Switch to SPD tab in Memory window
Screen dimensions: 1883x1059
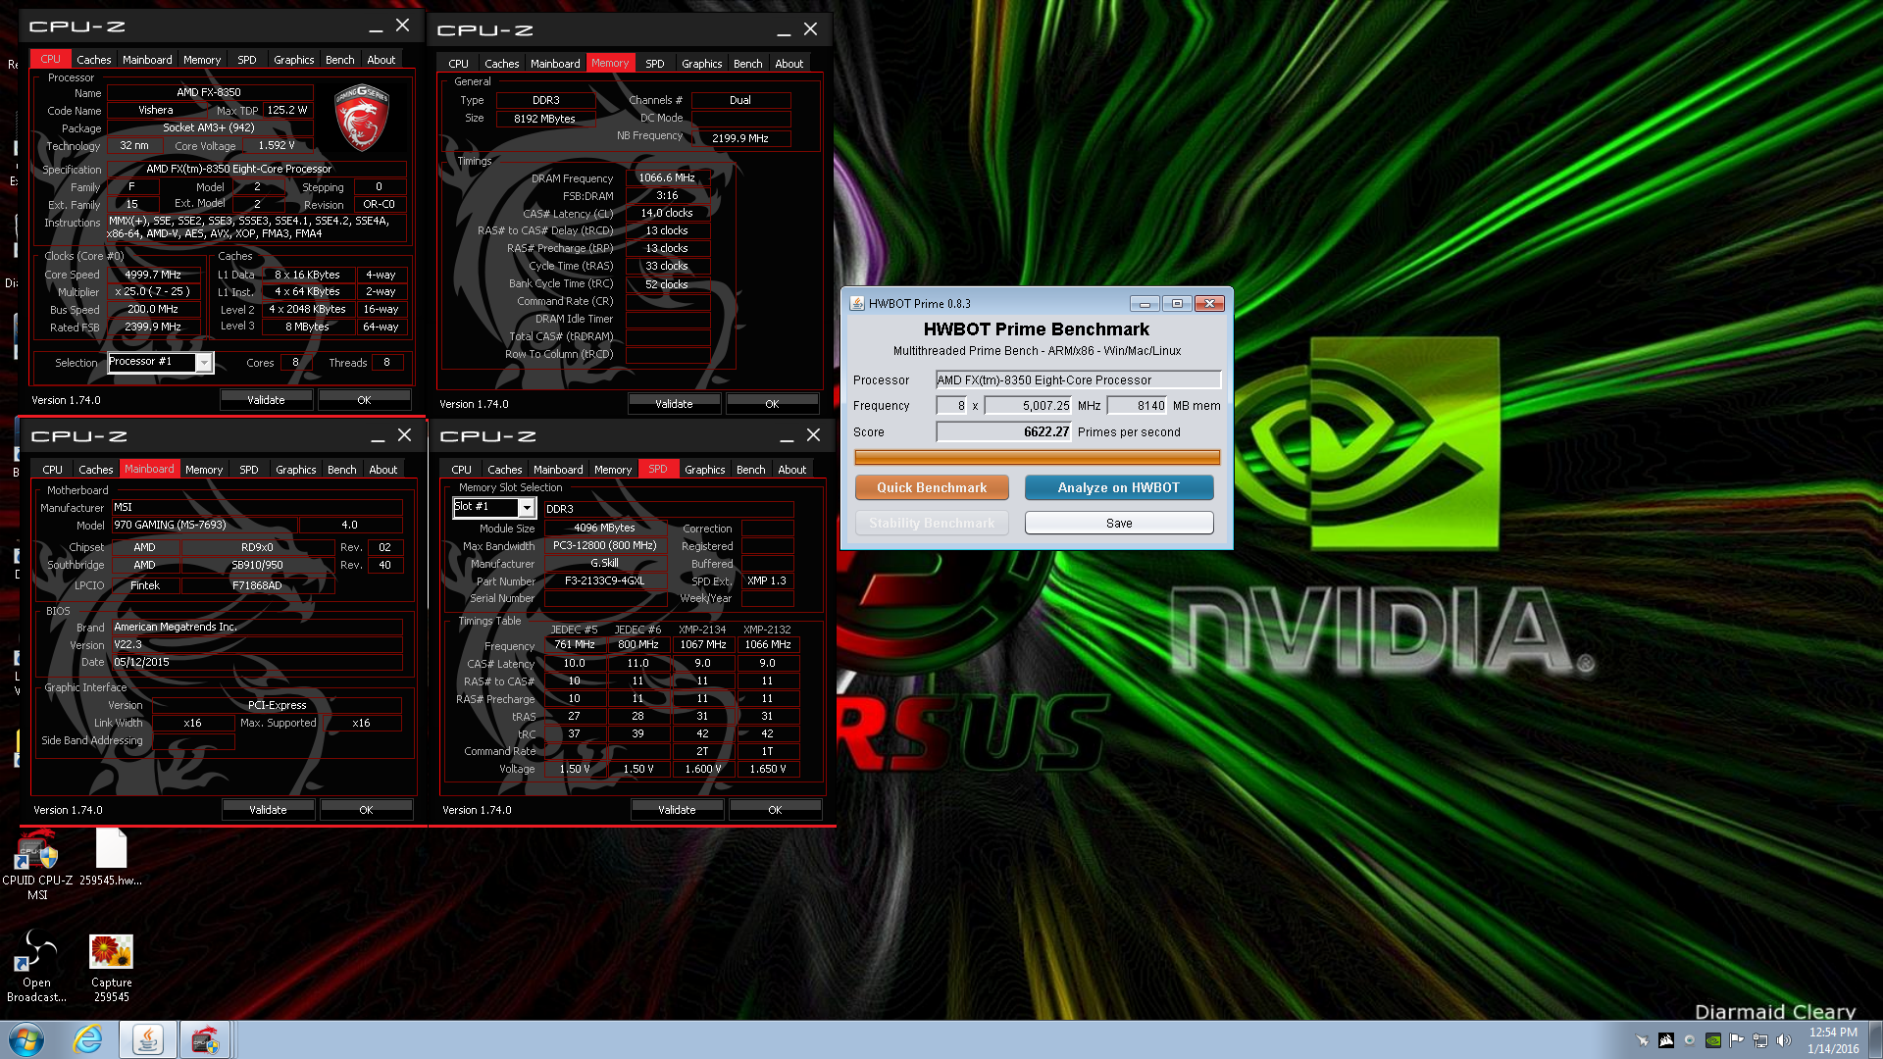[x=655, y=64]
